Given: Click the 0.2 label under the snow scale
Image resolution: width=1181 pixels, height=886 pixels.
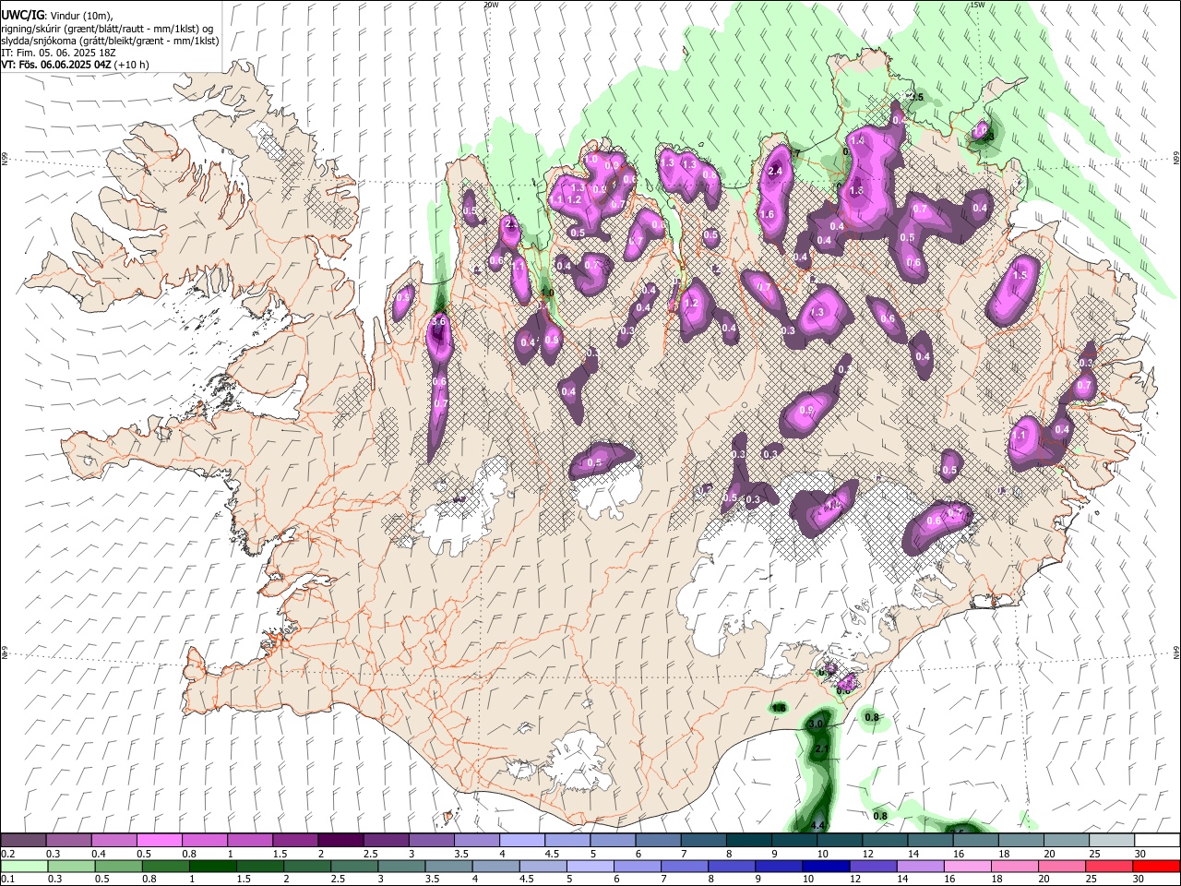Looking at the screenshot, I should pos(8,854).
